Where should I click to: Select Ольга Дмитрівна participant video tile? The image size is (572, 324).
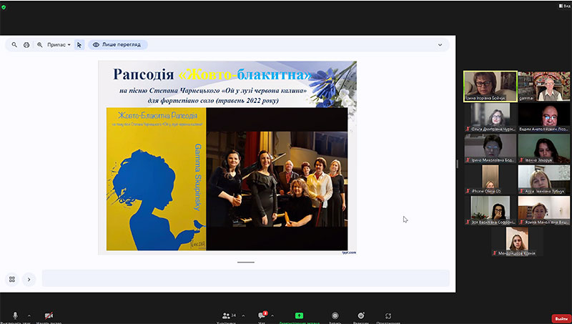click(x=490, y=117)
